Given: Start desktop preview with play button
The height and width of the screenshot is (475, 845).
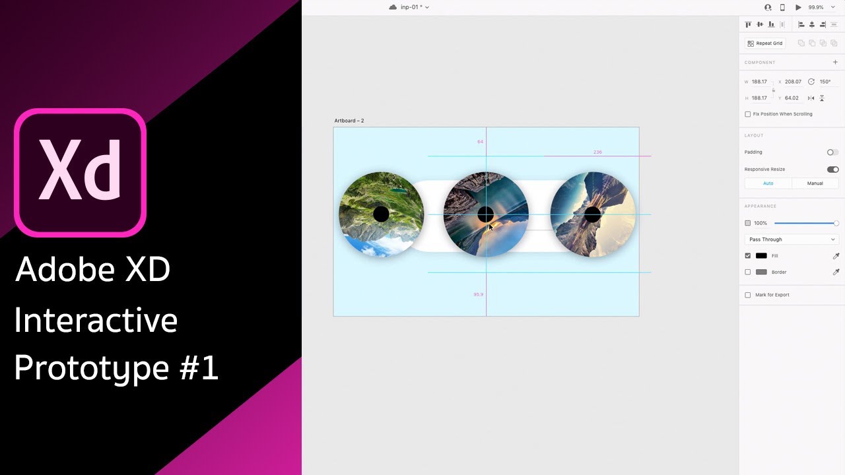Looking at the screenshot, I should [798, 7].
